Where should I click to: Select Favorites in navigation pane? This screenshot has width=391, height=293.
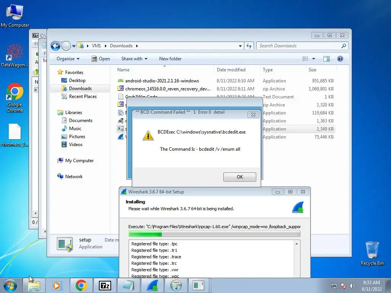coord(74,72)
